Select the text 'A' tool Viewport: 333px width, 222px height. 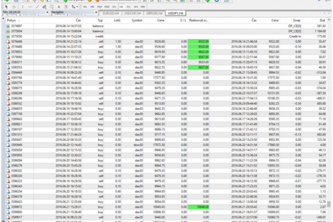click(59, 7)
